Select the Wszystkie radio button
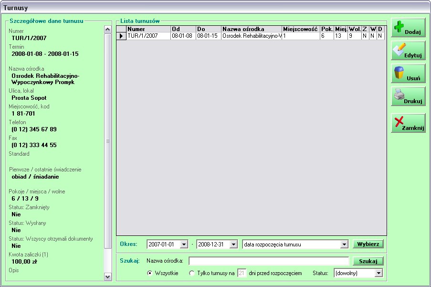 (150, 273)
